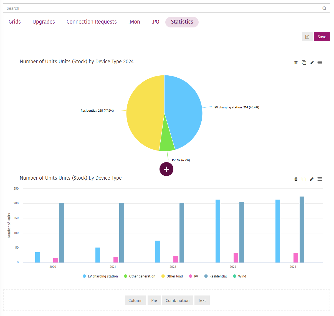This screenshot has height=316, width=334.
Task: Click the Save button
Action: tap(322, 37)
